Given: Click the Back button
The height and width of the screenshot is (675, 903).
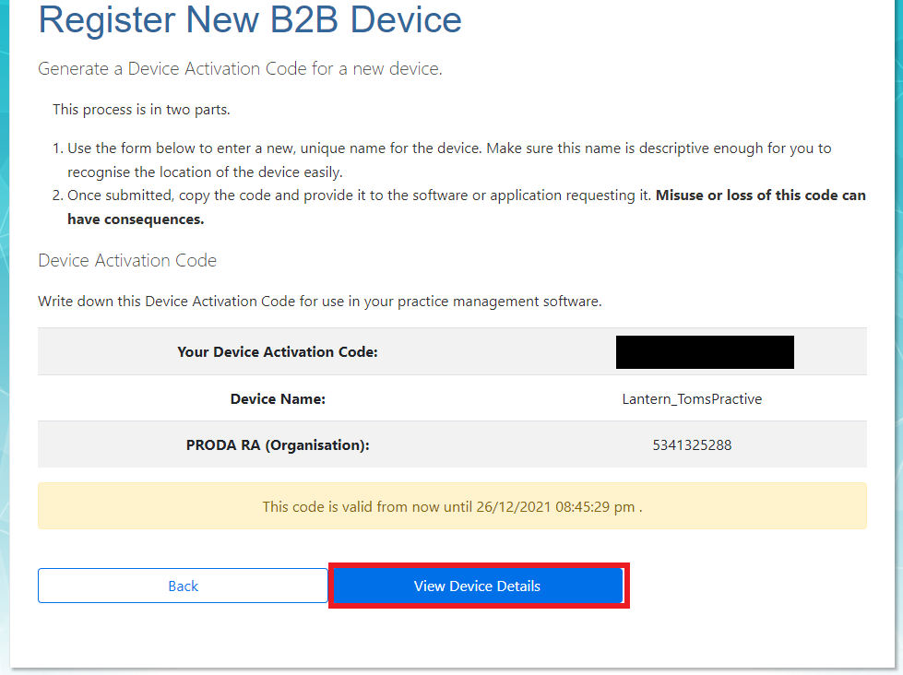Looking at the screenshot, I should [x=183, y=586].
